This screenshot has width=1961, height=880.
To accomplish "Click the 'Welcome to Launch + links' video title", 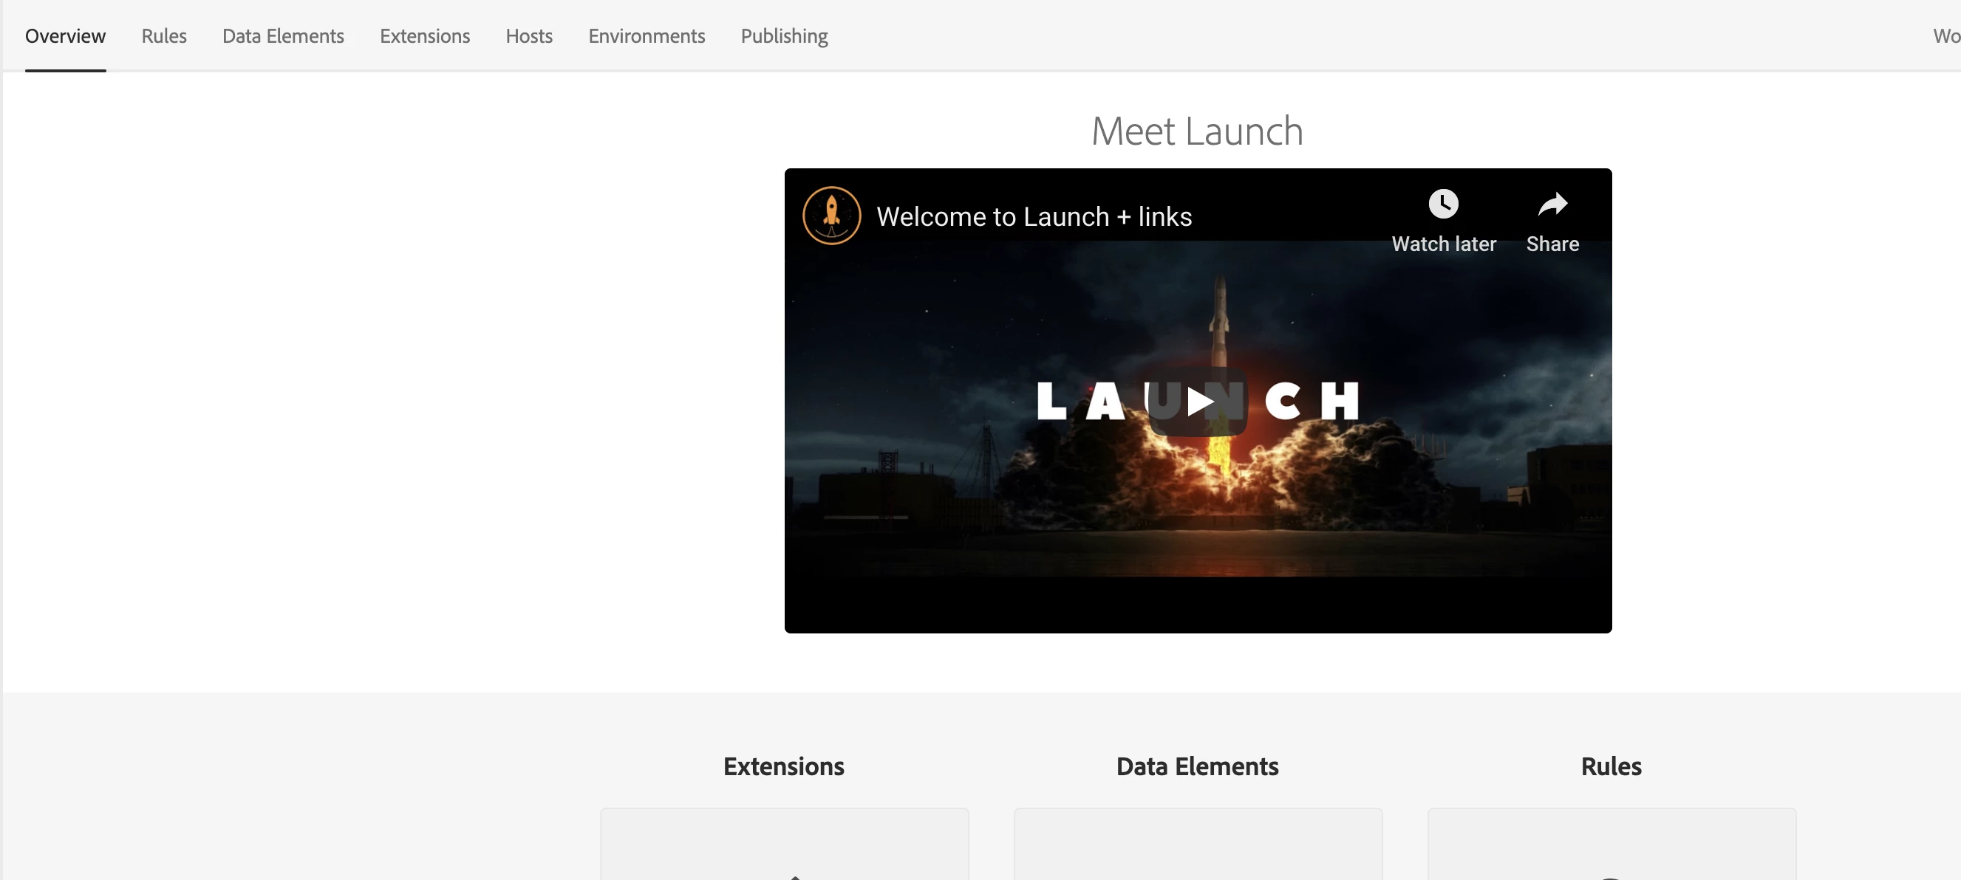I will point(1033,217).
